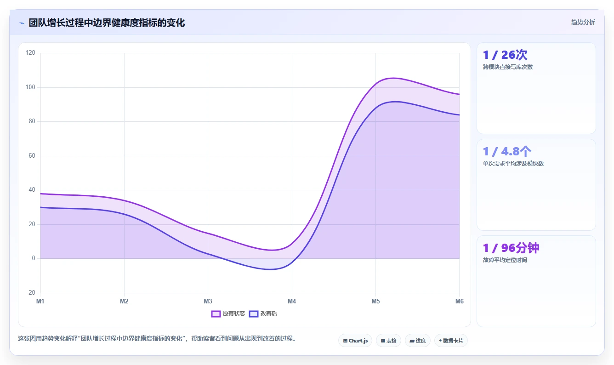Click the -20 y-axis value
The width and height of the screenshot is (614, 365).
click(x=31, y=293)
